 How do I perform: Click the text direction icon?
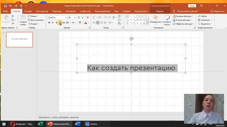120,16
